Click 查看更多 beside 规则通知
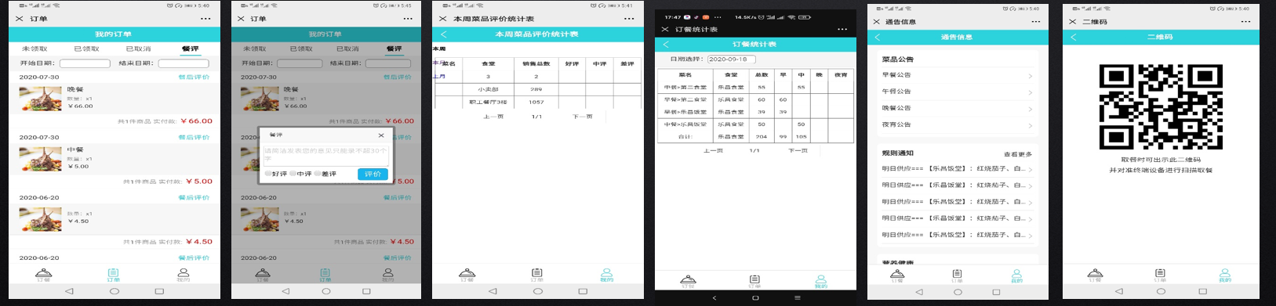Screen dimensions: 1276x306 click(1018, 154)
